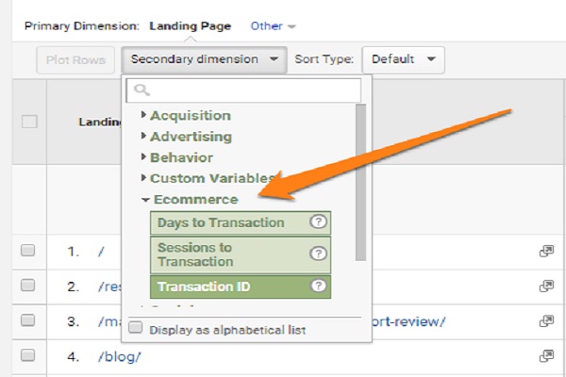Select Landing Page primary dimension
The image size is (566, 377).
191,26
